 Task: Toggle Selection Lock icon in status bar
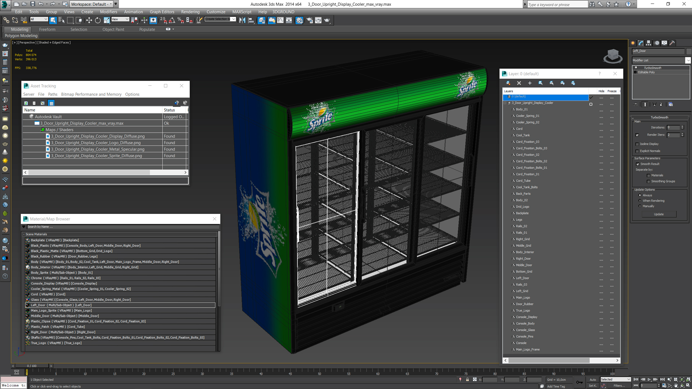[467, 379]
